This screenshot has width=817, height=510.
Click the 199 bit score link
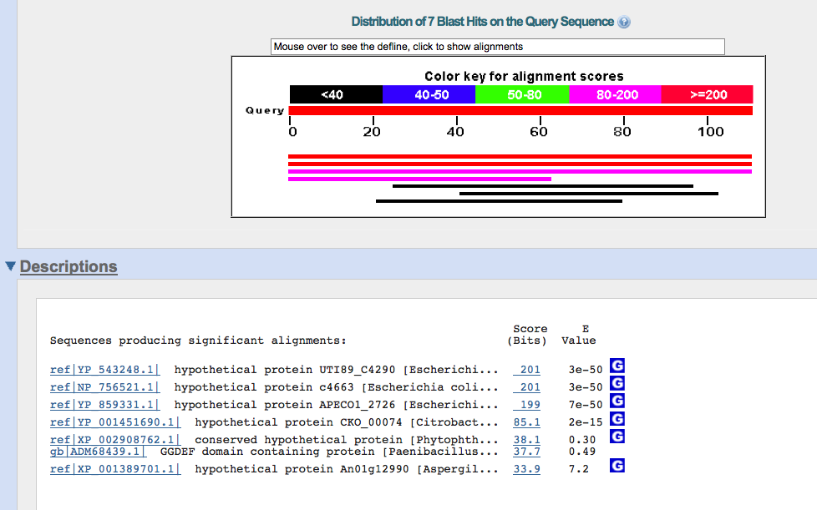click(530, 405)
